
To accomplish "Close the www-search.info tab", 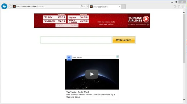I will tap(119, 7).
